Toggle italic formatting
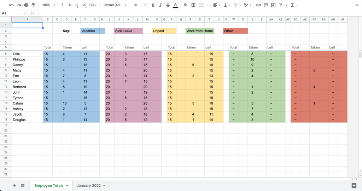 [160, 5]
